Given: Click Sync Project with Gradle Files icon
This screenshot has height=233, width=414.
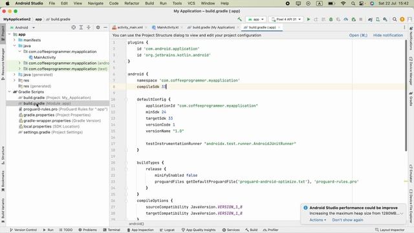Looking at the screenshot, I should coord(370,19).
